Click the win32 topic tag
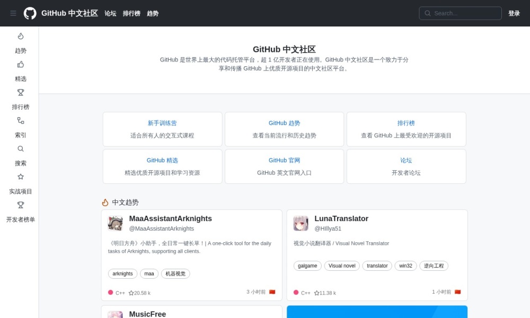 click(x=405, y=266)
